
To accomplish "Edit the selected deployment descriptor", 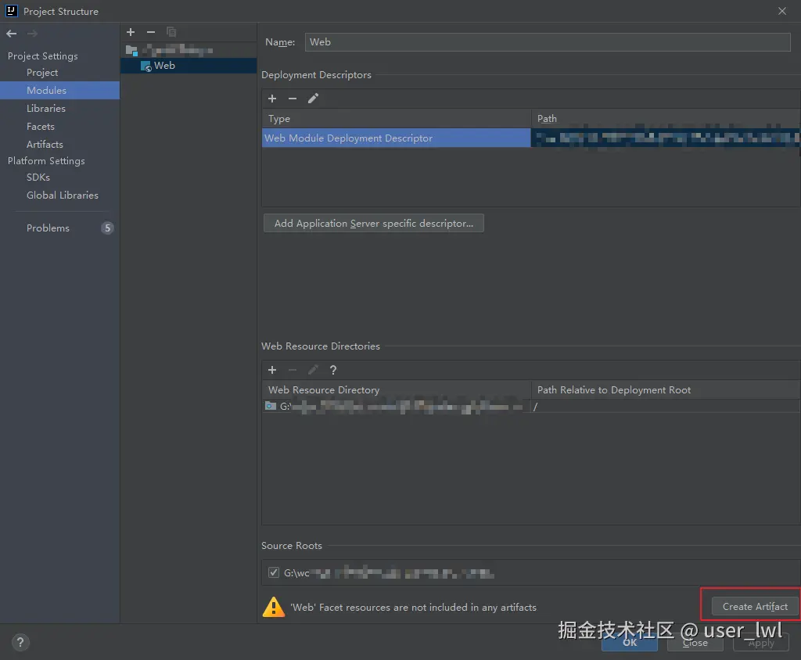I will (313, 99).
